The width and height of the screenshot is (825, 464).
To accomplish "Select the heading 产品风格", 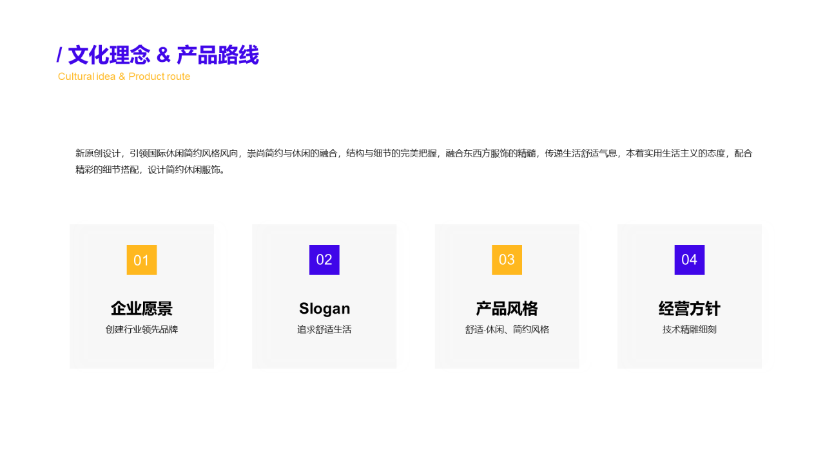I will tap(507, 309).
